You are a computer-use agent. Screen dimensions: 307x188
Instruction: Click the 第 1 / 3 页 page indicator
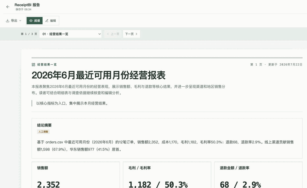(x=29, y=34)
